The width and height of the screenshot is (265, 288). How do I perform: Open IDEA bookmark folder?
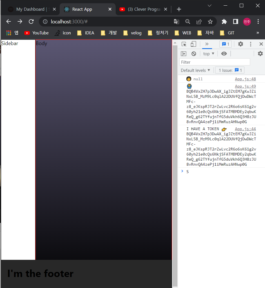click(x=86, y=33)
